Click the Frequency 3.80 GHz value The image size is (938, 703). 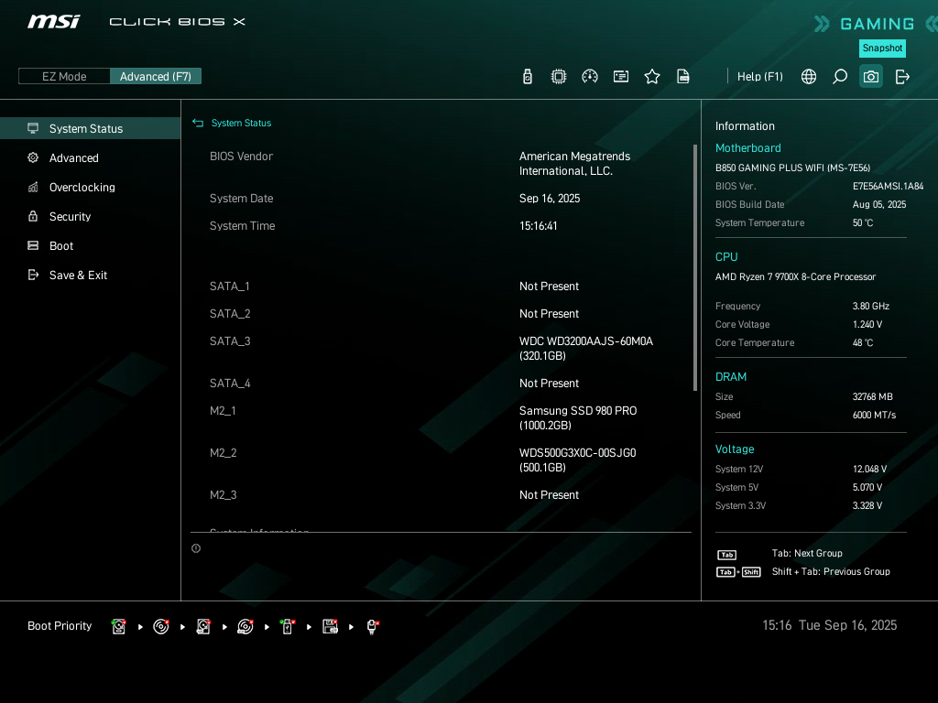click(x=870, y=306)
